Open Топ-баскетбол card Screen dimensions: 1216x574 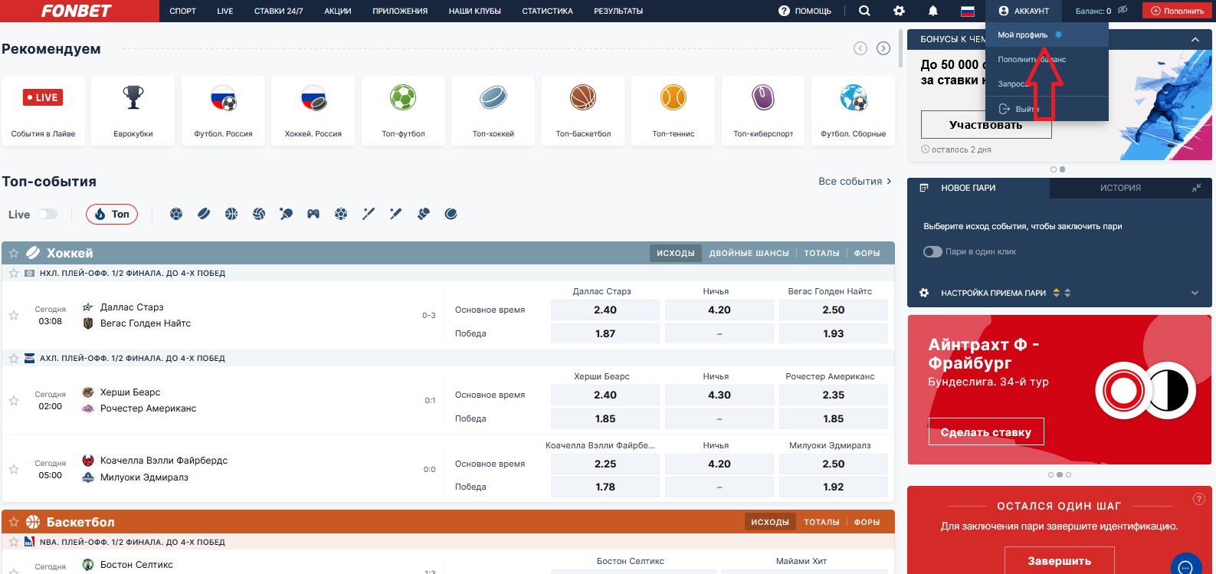click(583, 110)
